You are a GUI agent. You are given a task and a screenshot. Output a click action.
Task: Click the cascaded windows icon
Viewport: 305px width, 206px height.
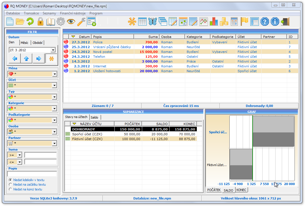click(x=163, y=22)
